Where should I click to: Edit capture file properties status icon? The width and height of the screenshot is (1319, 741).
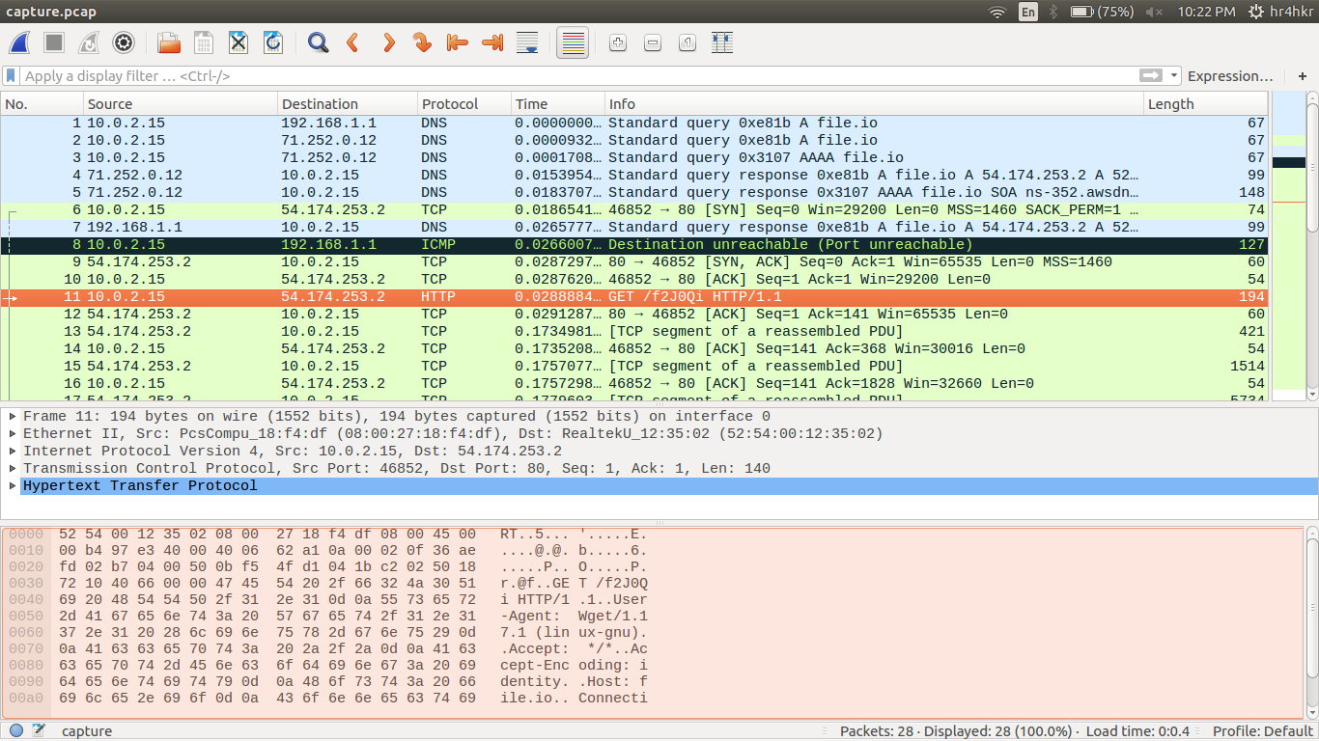pos(39,730)
